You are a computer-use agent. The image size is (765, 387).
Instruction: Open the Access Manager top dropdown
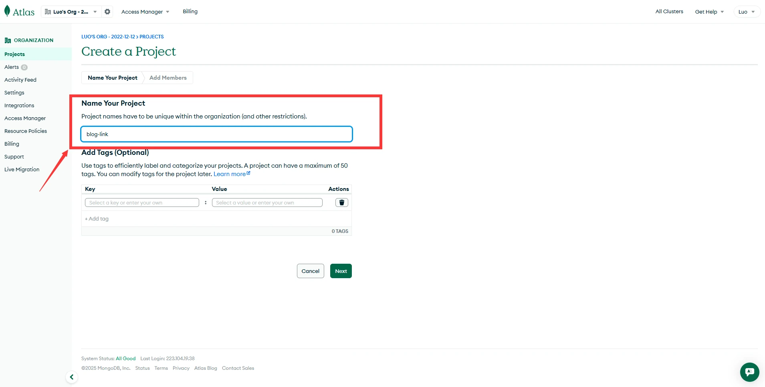(145, 12)
